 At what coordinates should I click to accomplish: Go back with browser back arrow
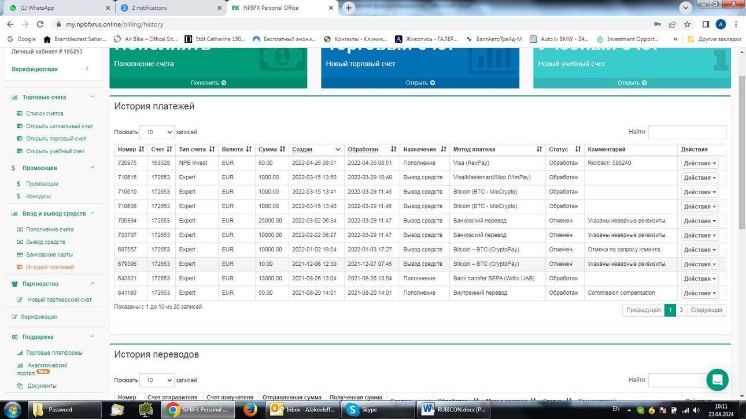10,24
